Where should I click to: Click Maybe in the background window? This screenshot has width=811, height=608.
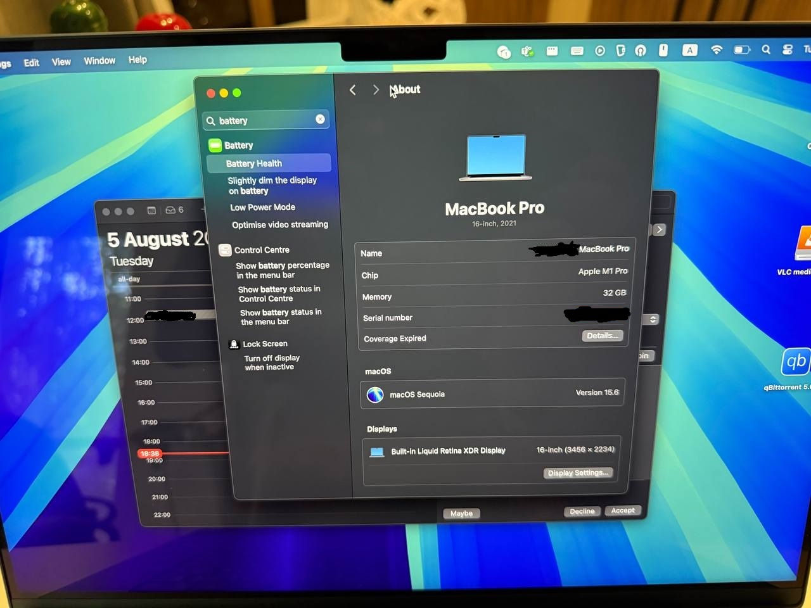[x=462, y=514]
